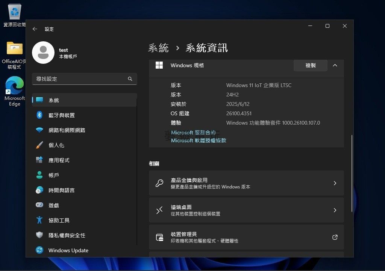Open the Microsoft 服務合約 link

(193, 132)
